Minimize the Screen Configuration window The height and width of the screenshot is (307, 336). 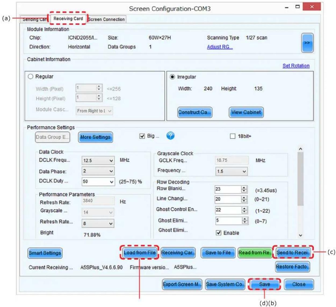tap(287, 8)
